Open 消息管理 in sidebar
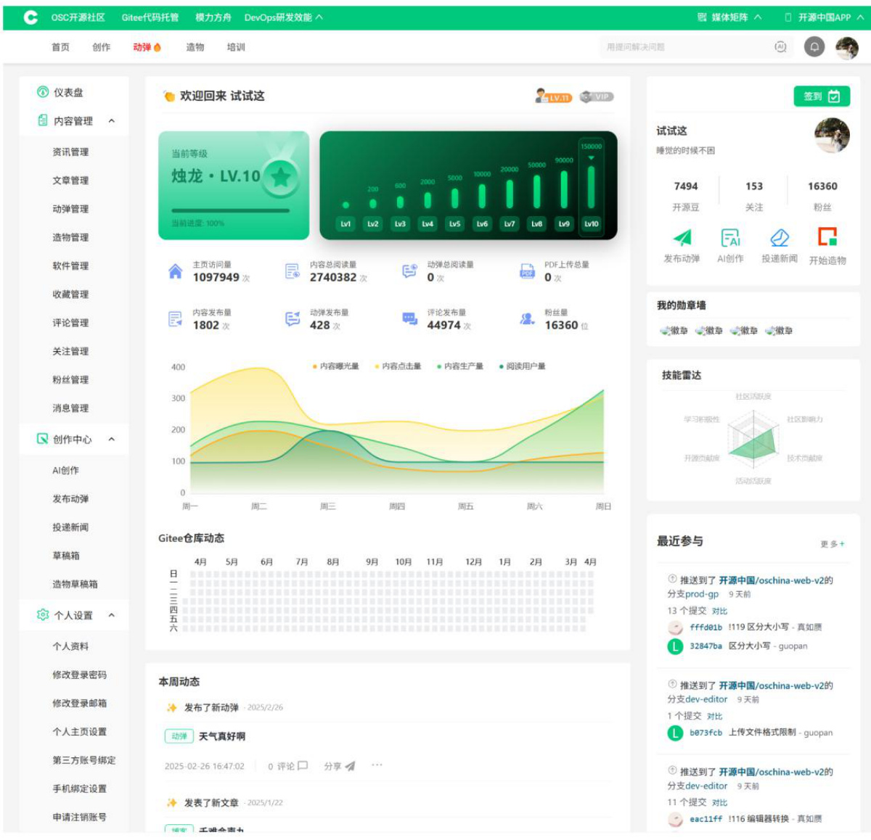The image size is (871, 840). pyautogui.click(x=70, y=408)
